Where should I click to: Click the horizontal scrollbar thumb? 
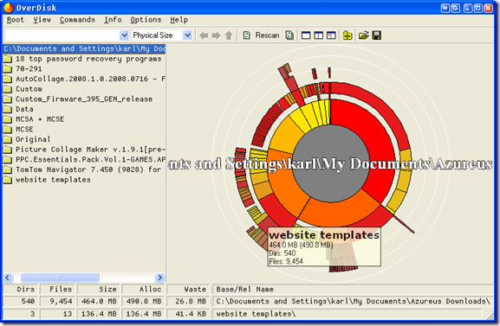click(x=60, y=278)
